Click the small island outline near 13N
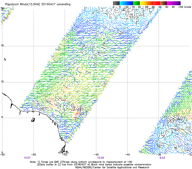192x169 pixels. tap(5, 59)
